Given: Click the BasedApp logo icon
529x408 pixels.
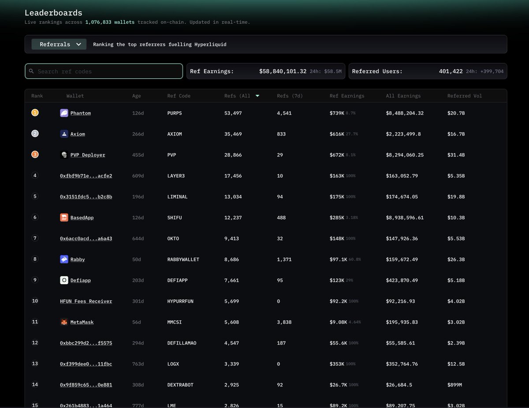Looking at the screenshot, I should [64, 218].
